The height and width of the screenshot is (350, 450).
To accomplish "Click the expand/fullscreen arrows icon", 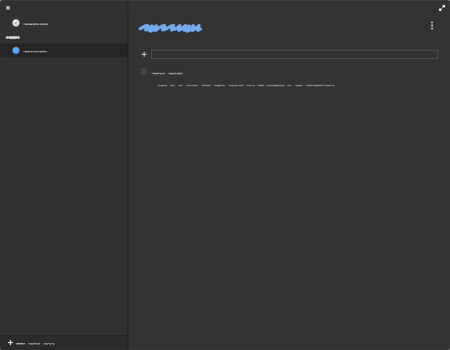I will [442, 8].
